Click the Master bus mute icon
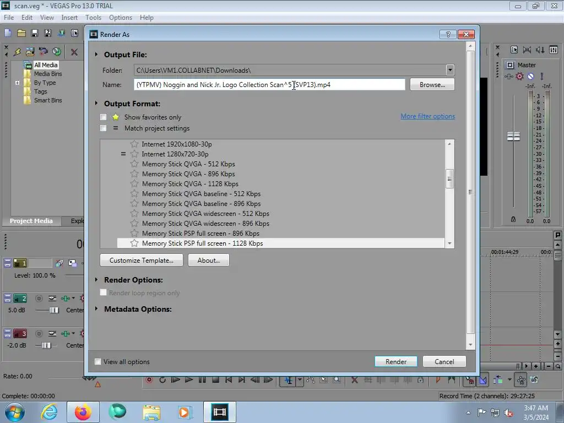 (530, 76)
